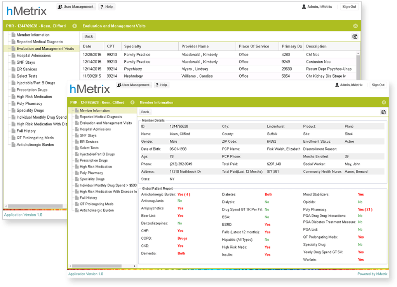
Task: Open Admin, hMetrix user profile in back window
Action: click(317, 7)
